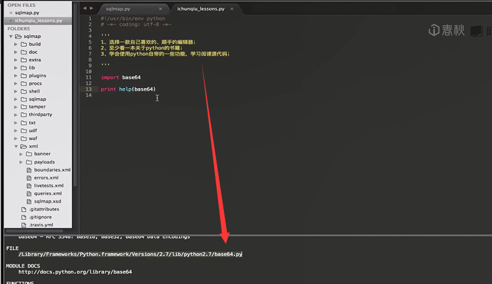Expand the thirdparty folder
Viewport: 492px width, 284px height.
coord(16,115)
